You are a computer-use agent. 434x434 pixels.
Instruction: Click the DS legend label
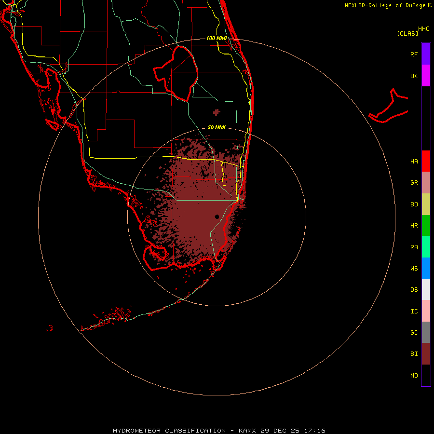414,290
